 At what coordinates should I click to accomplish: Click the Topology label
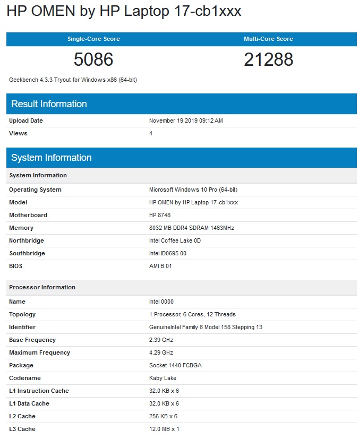click(22, 314)
